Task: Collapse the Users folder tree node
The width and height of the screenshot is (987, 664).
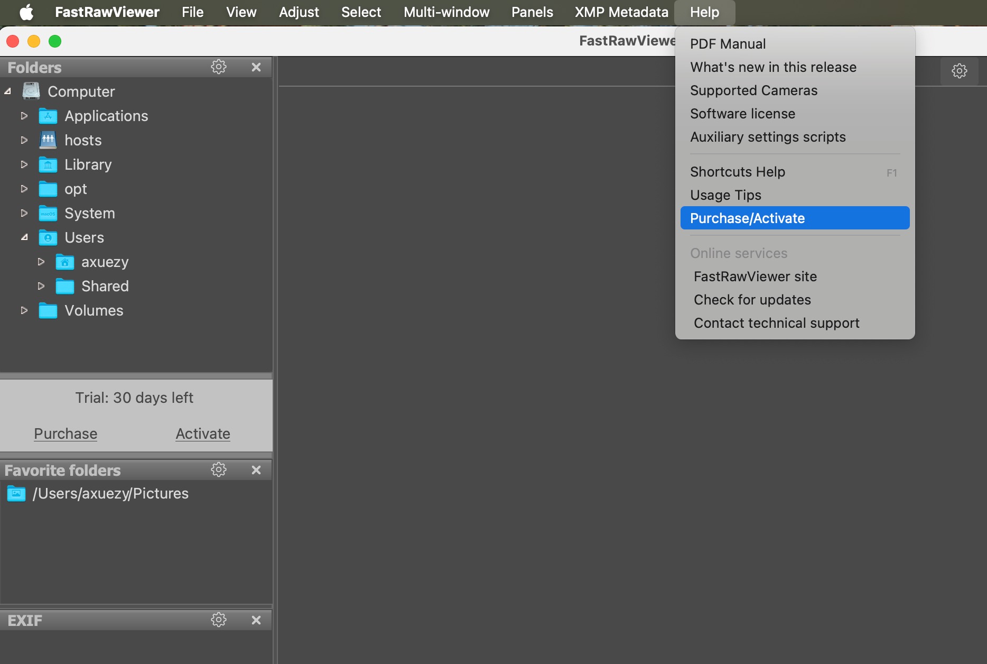Action: pos(24,237)
